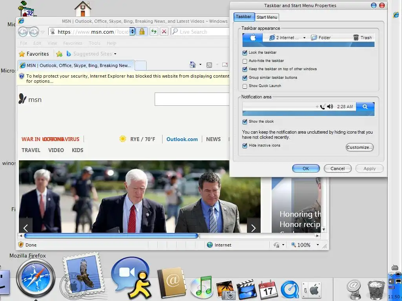402x301 pixels.
Task: Open a new blank browser tab
Action: tap(141, 65)
